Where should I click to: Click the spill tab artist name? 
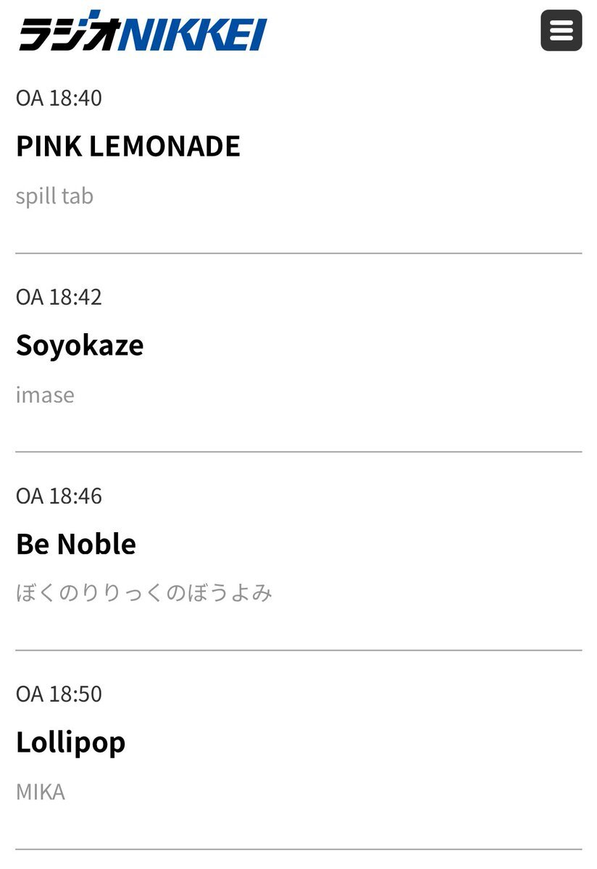click(x=54, y=196)
